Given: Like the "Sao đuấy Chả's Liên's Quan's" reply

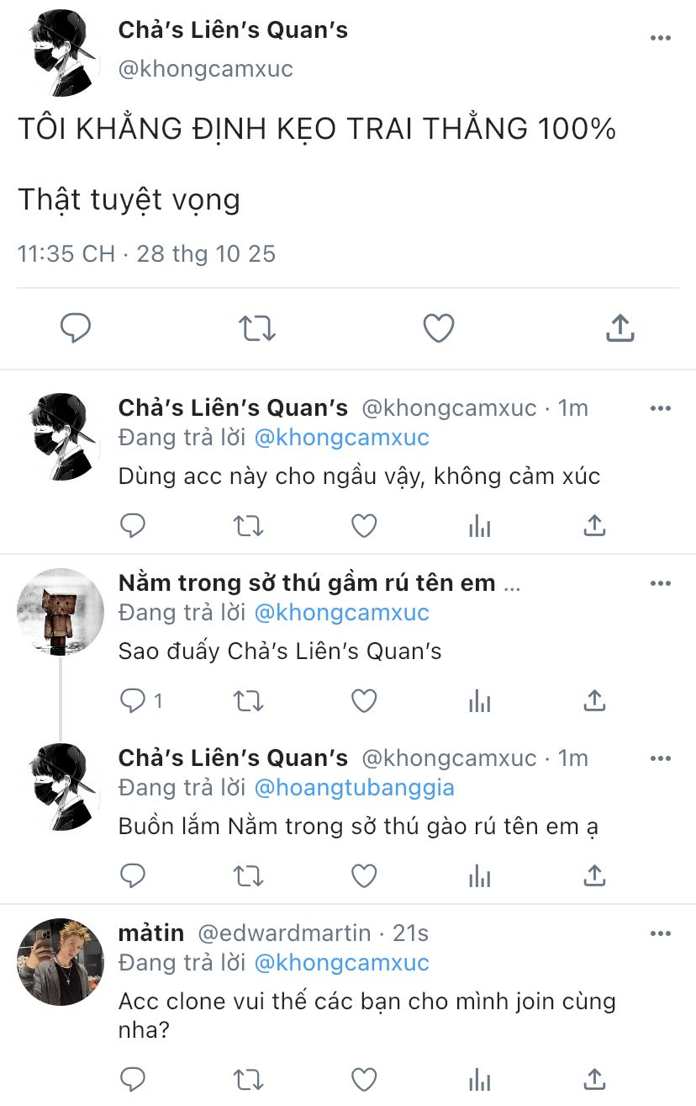Looking at the screenshot, I should pyautogui.click(x=363, y=700).
